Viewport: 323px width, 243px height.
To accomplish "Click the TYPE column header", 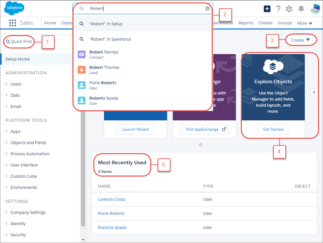I will (x=208, y=186).
